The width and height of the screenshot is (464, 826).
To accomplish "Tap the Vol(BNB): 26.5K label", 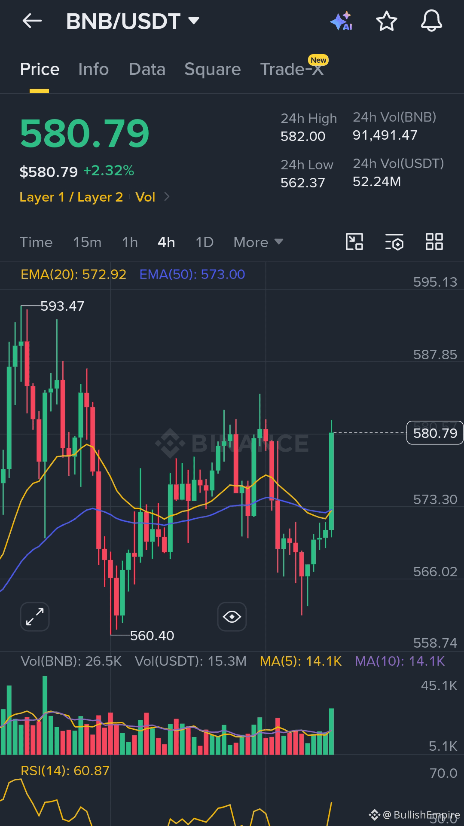I will pos(71,661).
